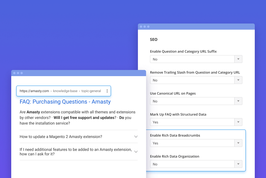This screenshot has height=178, width=266.
Task: Click the arrow of the Structured Data select
Action: coord(238,122)
